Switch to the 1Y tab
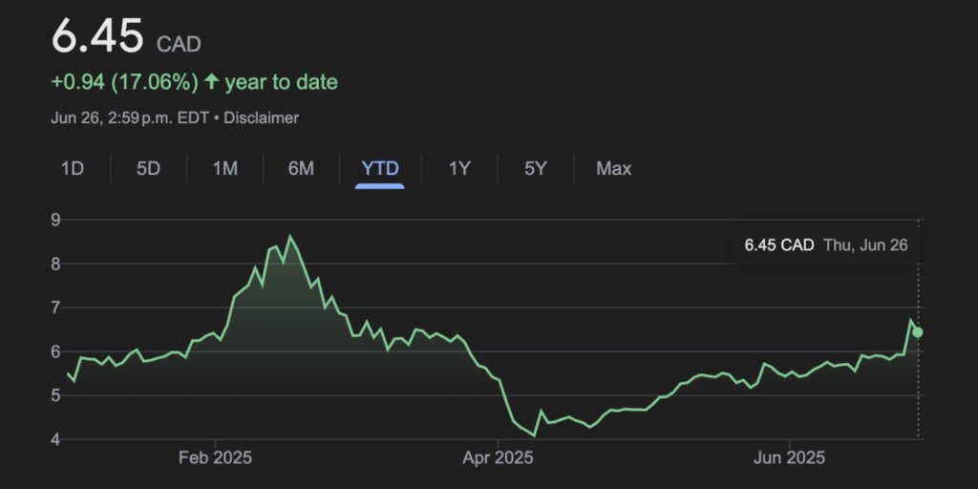Viewport: 978px width, 489px height. tap(459, 169)
